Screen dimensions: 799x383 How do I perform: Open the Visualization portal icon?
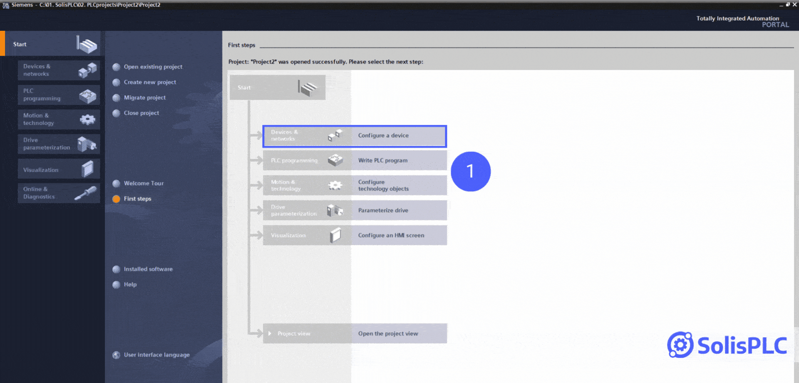tap(87, 169)
